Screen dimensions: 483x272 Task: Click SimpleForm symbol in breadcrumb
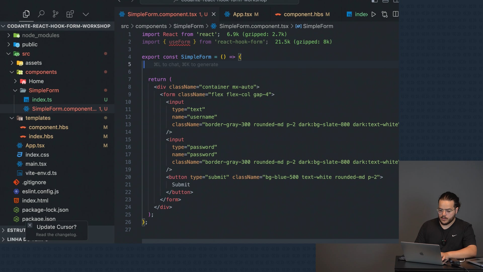coord(318,26)
